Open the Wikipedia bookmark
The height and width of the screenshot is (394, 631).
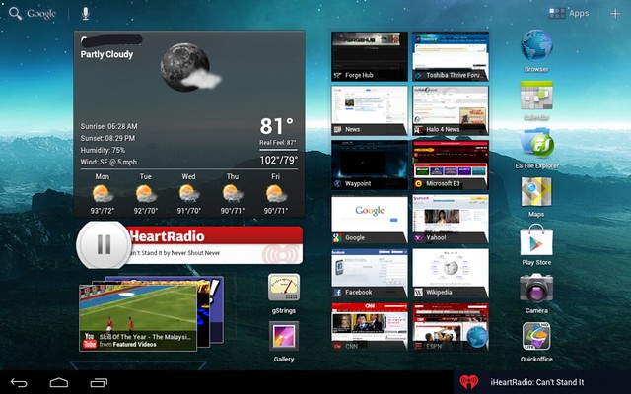pyautogui.click(x=451, y=273)
